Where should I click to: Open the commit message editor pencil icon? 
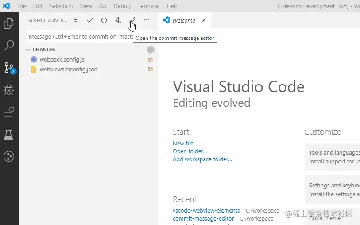[132, 20]
